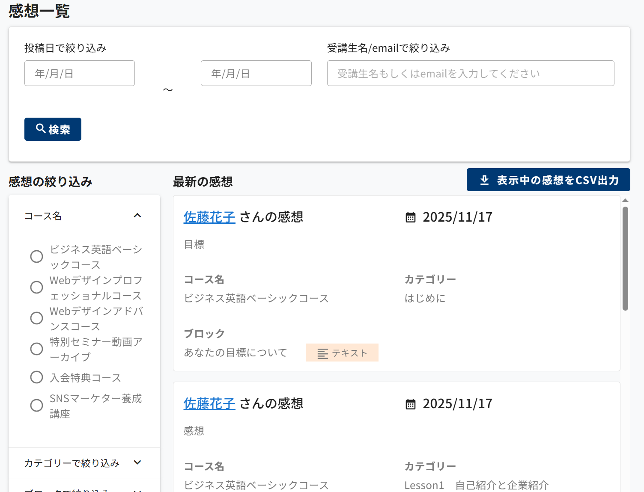This screenshot has height=492, width=644.
Task: Click the reviews list vertical scrollbar
Action: click(625, 258)
